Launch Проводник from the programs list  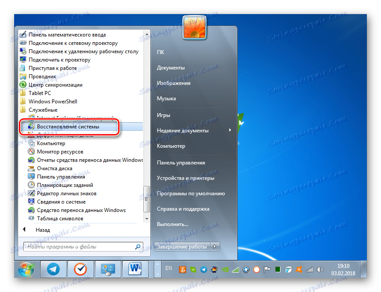click(42, 77)
